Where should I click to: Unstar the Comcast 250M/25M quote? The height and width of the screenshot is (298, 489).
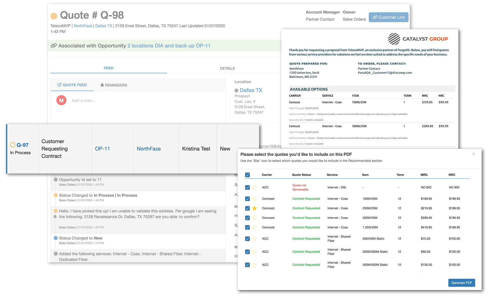coord(255,208)
